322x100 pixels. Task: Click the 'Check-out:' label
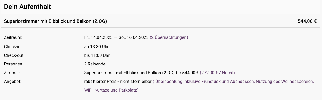click(x=14, y=55)
